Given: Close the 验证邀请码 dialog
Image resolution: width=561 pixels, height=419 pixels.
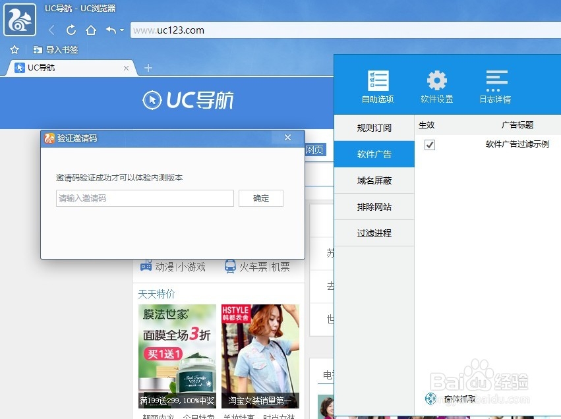Looking at the screenshot, I should (x=287, y=137).
